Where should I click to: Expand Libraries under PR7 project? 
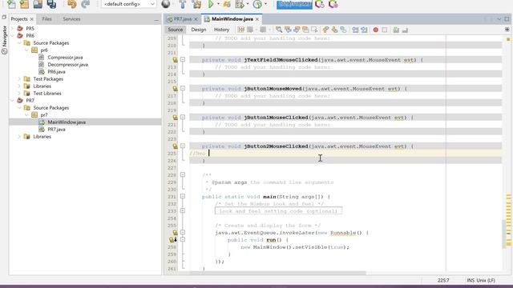click(x=19, y=137)
